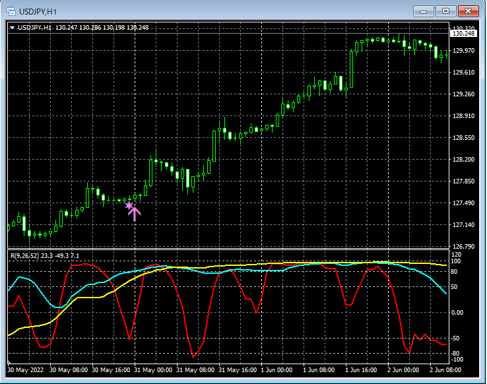Minimize the USDJPY,H1 chart window
Viewport: 487px width, 384px height.
click(423, 11)
